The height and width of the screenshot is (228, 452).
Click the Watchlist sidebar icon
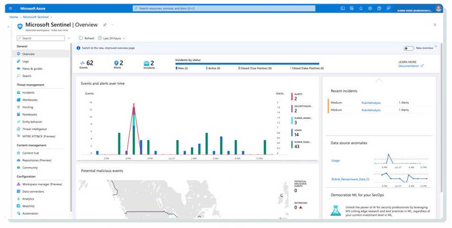tap(19, 206)
